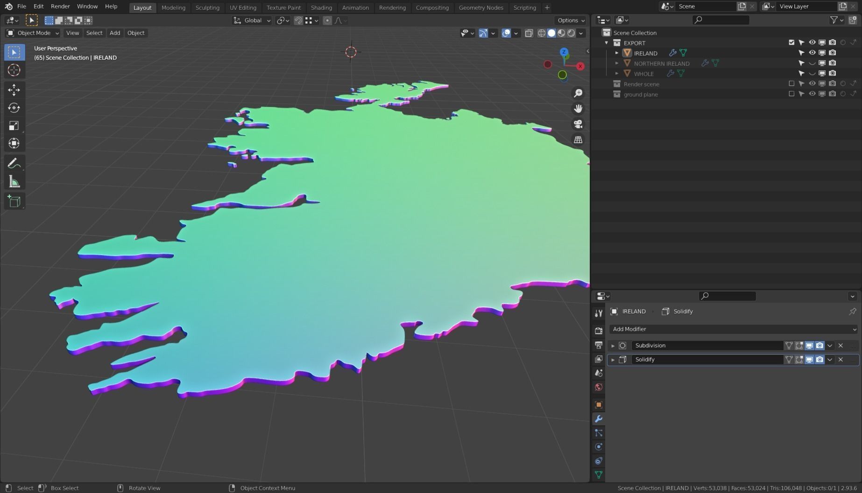The height and width of the screenshot is (493, 862).
Task: Remove the Solidify modifier
Action: tap(841, 360)
